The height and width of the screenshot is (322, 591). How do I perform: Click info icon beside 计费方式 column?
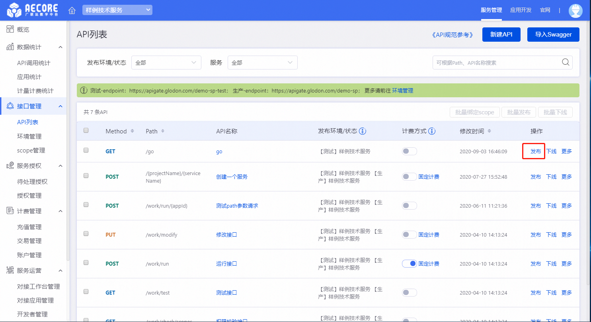pos(432,131)
